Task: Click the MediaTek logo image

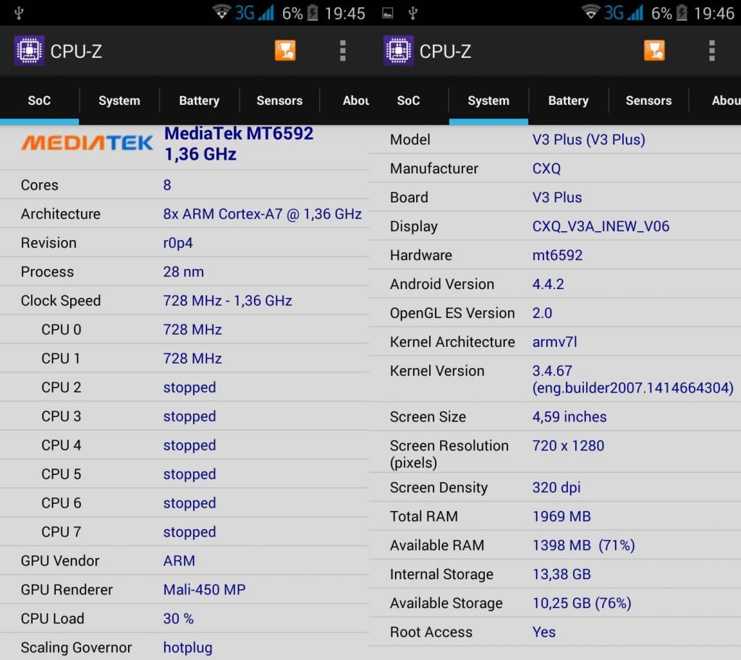Action: point(87,142)
